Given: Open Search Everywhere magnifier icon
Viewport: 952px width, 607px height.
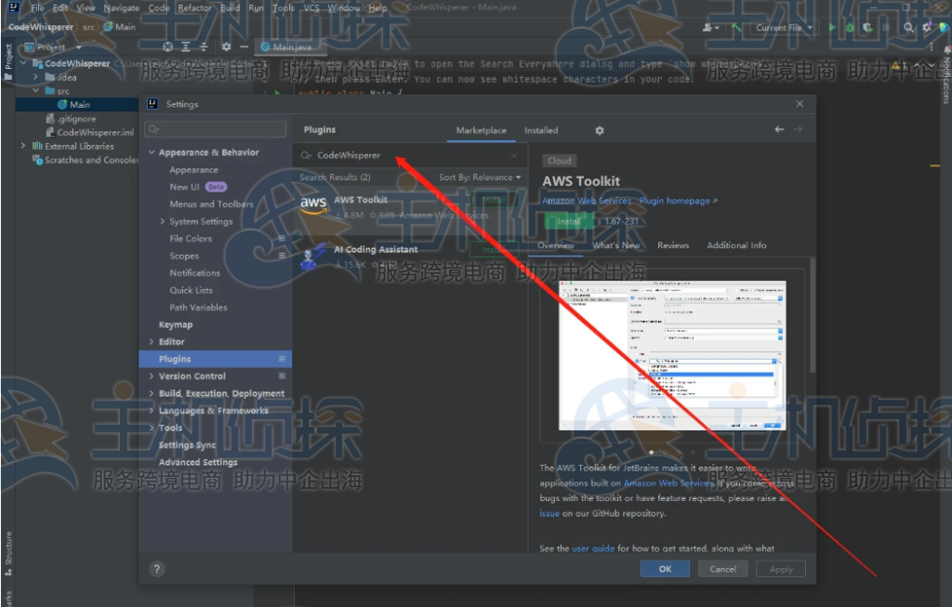Looking at the screenshot, I should coord(908,27).
